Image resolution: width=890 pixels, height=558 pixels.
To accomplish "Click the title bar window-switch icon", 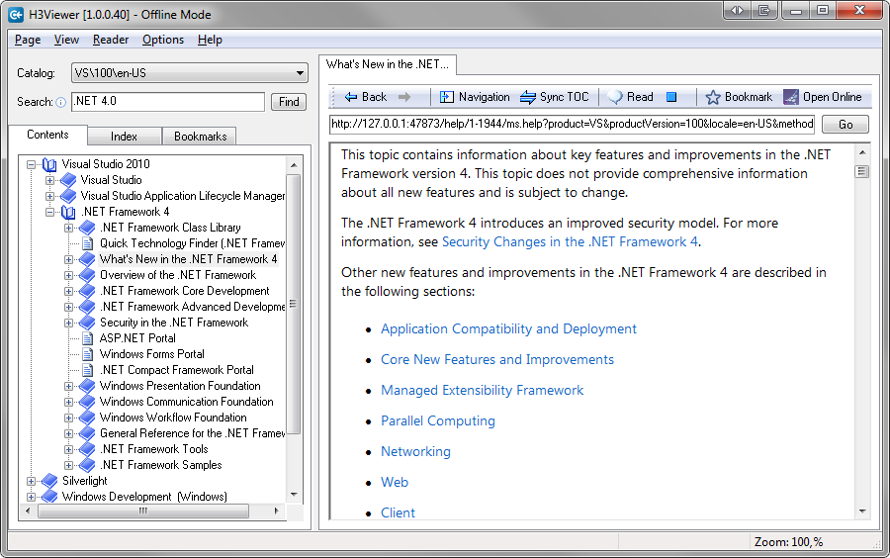I will (x=764, y=10).
